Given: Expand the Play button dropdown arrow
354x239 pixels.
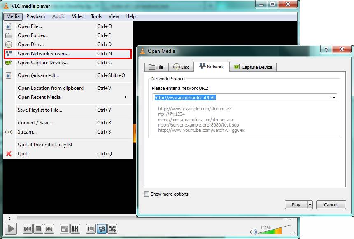Looking at the screenshot, I should click(310, 205).
